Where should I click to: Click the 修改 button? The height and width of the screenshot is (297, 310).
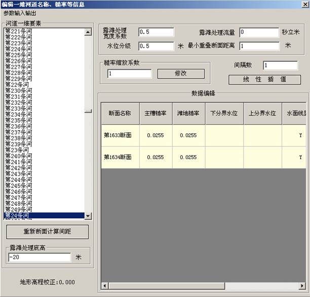click(181, 73)
